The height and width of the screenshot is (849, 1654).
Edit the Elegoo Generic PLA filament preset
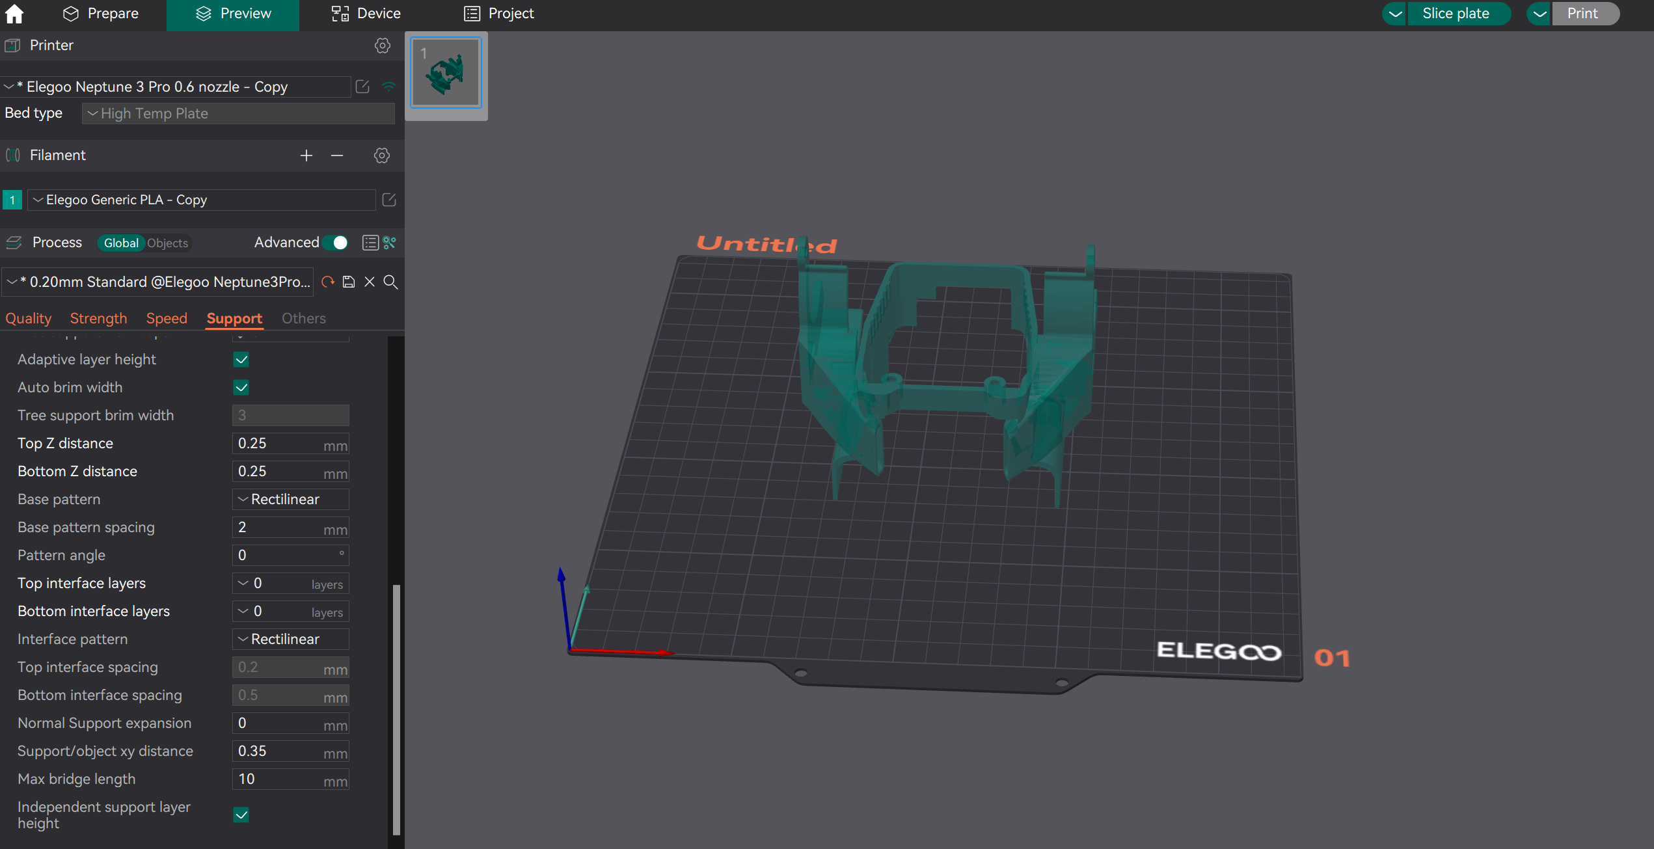[x=388, y=200]
